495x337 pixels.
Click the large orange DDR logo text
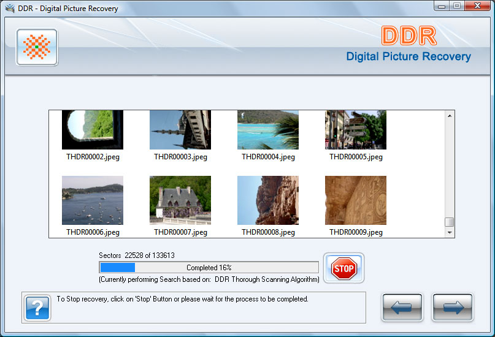point(409,36)
